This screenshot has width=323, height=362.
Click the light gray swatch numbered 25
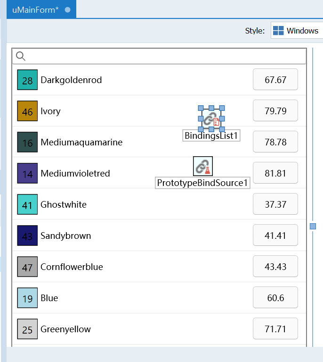tap(27, 329)
